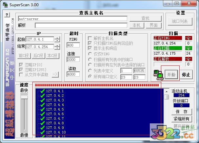Click the first port field showing 23
This screenshot has width=199, height=143.
point(126,77)
